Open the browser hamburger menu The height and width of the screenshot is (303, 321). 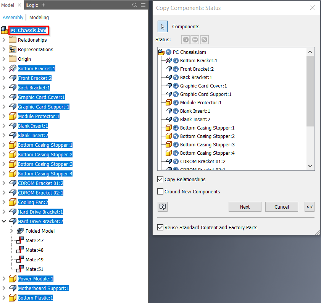pyautogui.click(x=143, y=5)
